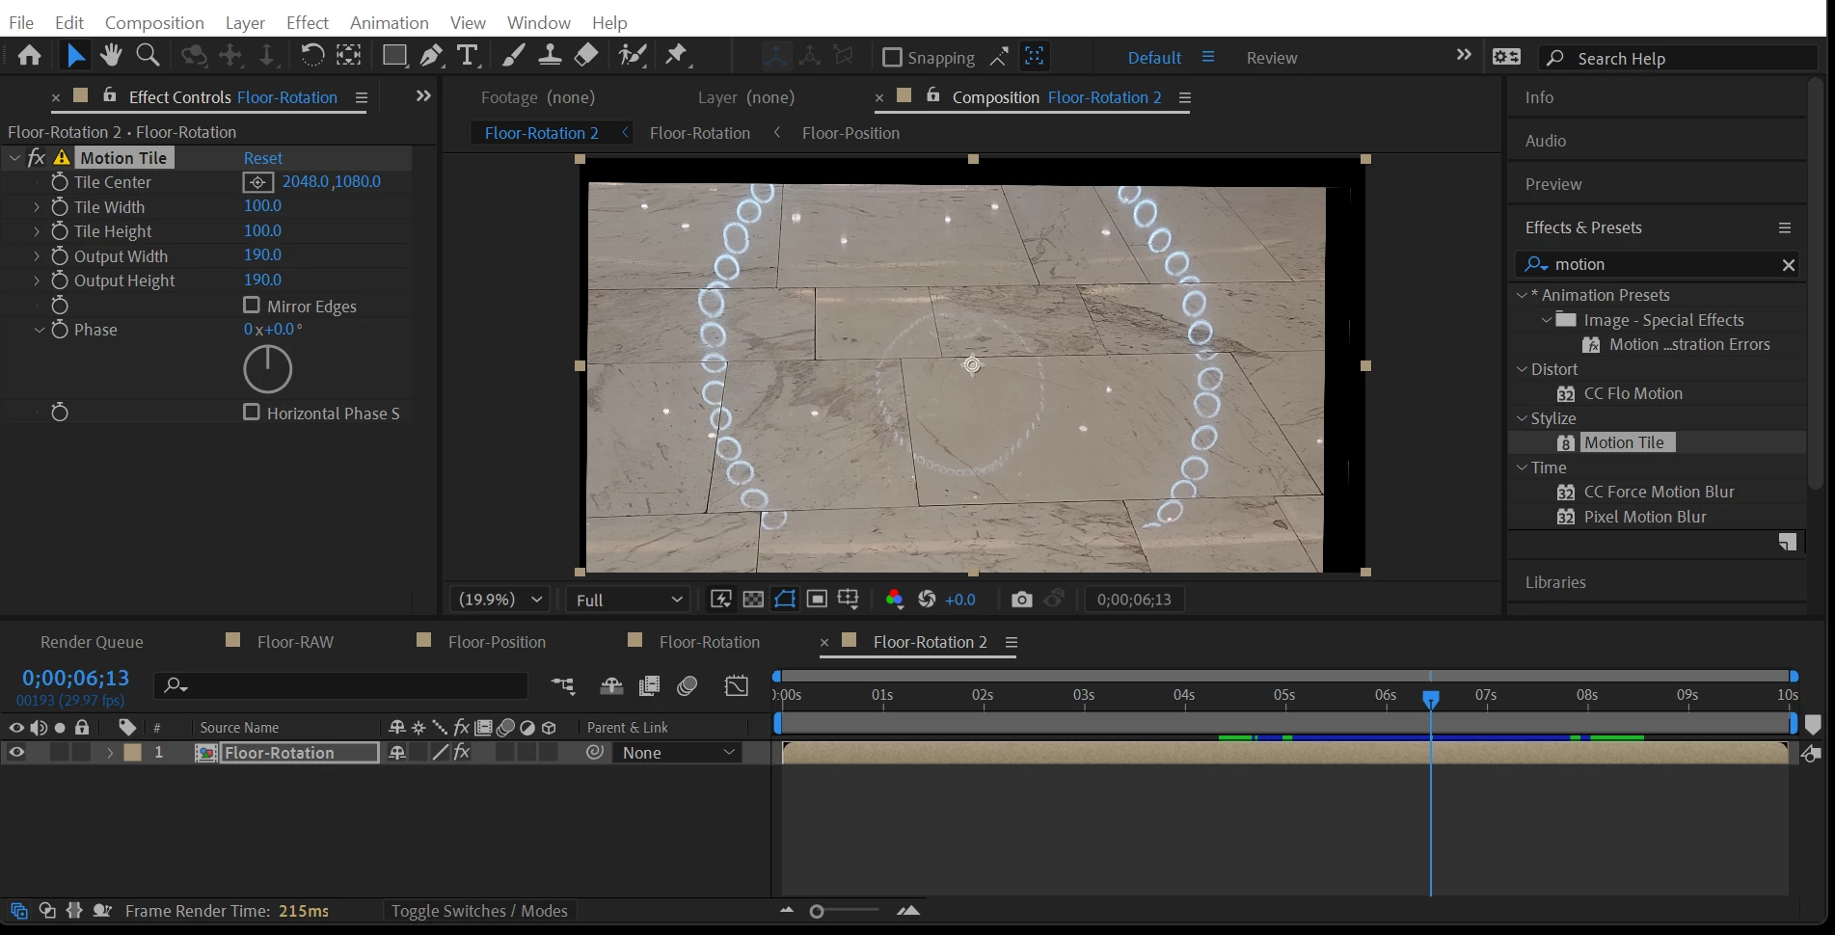Collapse the Stylize effects category
Screen dimensions: 1835x935
click(x=1522, y=418)
